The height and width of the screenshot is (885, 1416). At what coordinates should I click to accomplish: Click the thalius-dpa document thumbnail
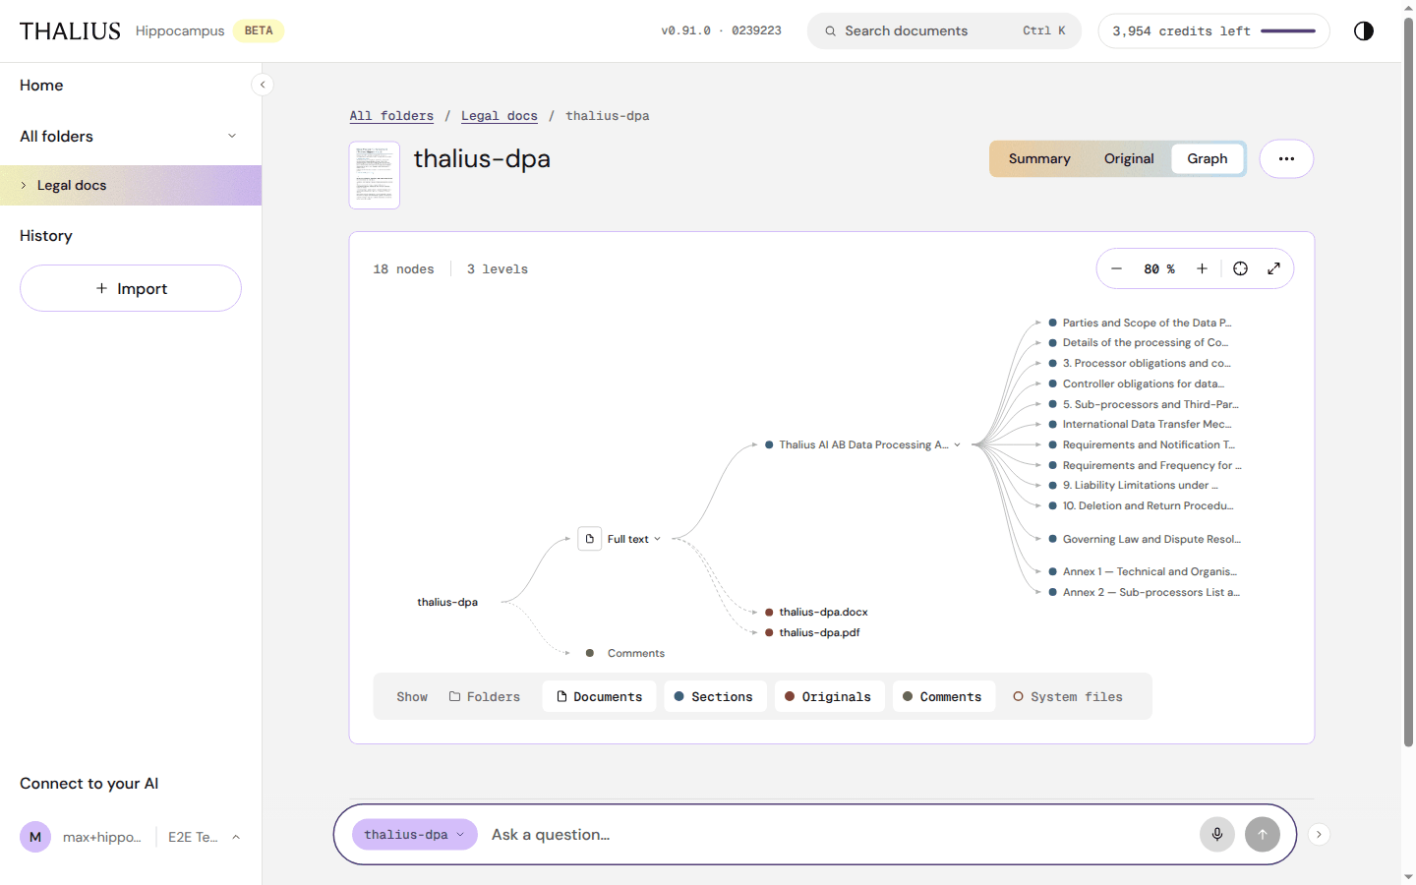click(x=375, y=175)
